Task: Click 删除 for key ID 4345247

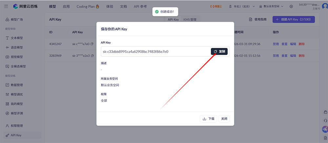Action: tap(301, 44)
